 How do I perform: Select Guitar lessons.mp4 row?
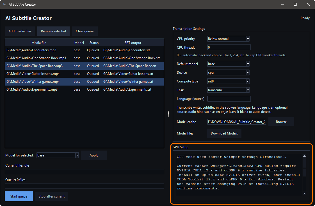pyautogui.click(x=85, y=74)
